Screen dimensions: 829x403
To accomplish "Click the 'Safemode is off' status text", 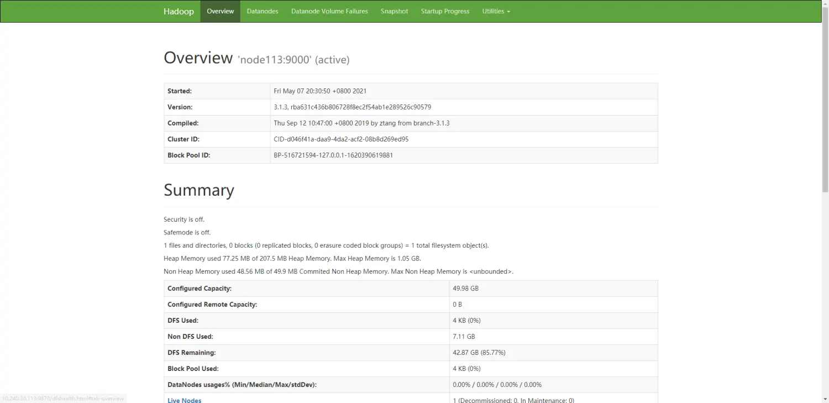I will tap(187, 233).
